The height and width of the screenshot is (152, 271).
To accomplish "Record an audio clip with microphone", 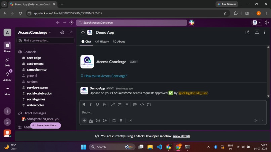I will point(121,120).
